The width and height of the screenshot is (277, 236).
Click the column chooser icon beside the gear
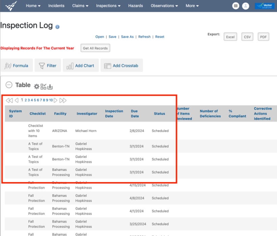44,86
